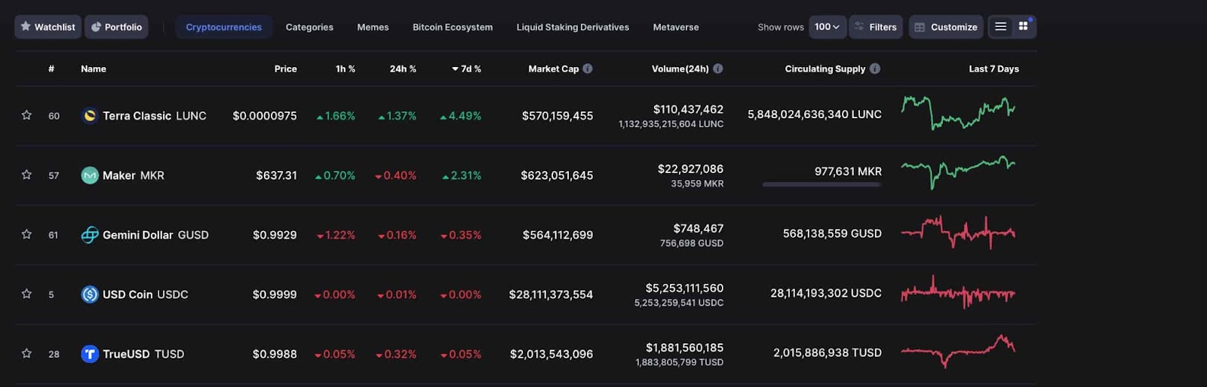Click Terra Classic volume $110,437,462

[688, 109]
